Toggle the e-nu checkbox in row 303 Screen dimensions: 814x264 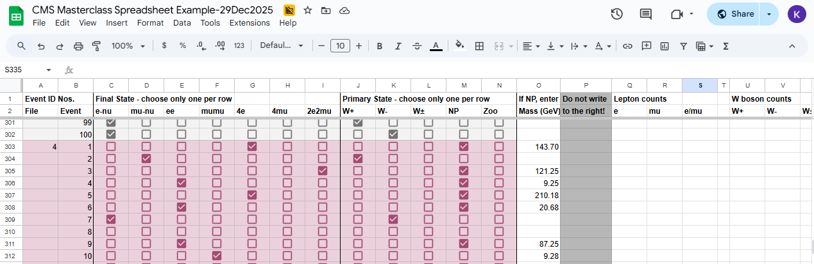[111, 146]
